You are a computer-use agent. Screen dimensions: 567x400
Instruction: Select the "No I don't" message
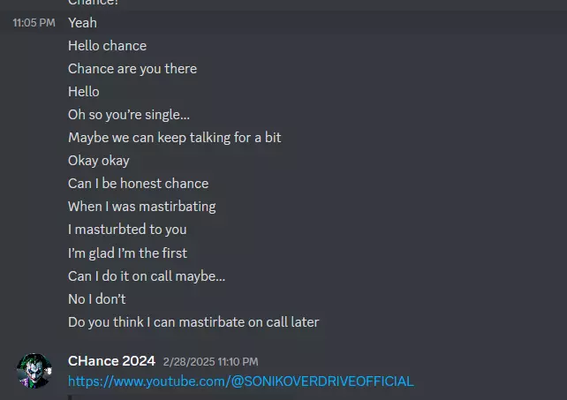(x=97, y=298)
